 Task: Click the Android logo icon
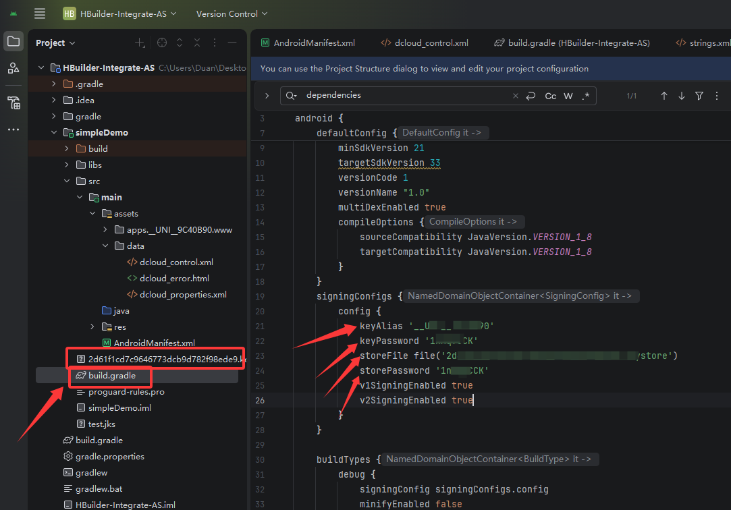pos(13,13)
